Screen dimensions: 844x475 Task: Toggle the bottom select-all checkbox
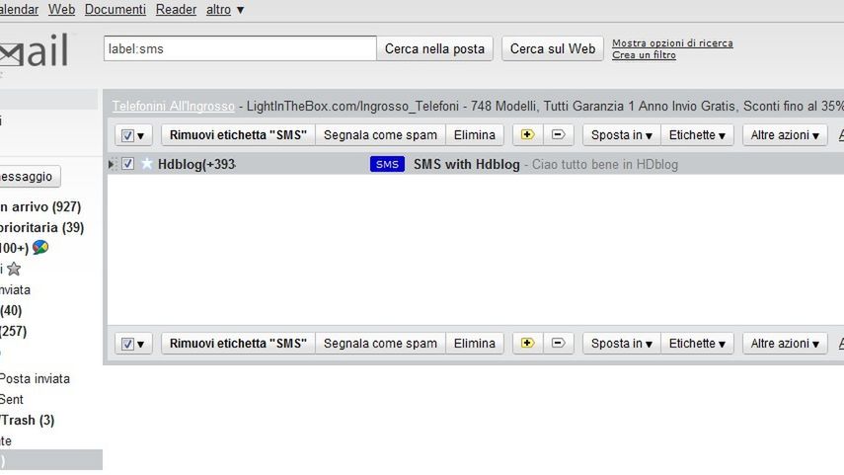click(x=127, y=344)
